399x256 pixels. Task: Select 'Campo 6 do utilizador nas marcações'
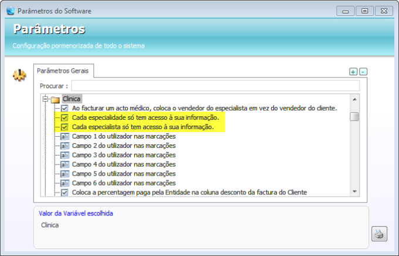124,183
